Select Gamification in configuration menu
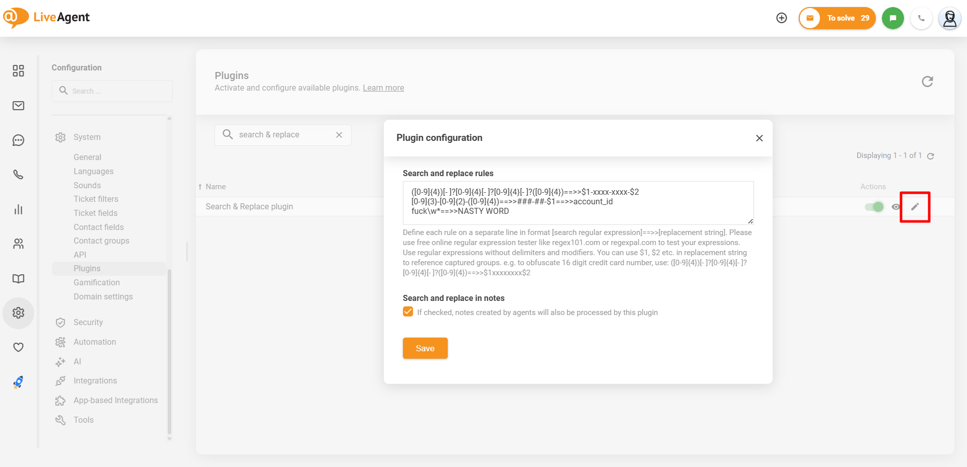Viewport: 967px width, 467px height. pos(97,283)
